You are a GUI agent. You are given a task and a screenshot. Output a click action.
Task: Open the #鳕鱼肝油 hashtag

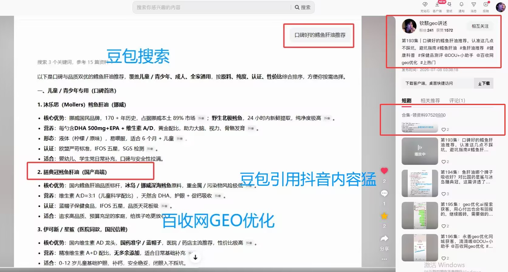pyautogui.click(x=447, y=48)
